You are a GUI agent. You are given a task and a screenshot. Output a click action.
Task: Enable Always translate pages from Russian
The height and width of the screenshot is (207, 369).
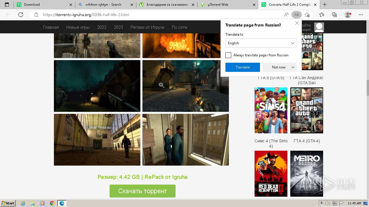coord(228,55)
